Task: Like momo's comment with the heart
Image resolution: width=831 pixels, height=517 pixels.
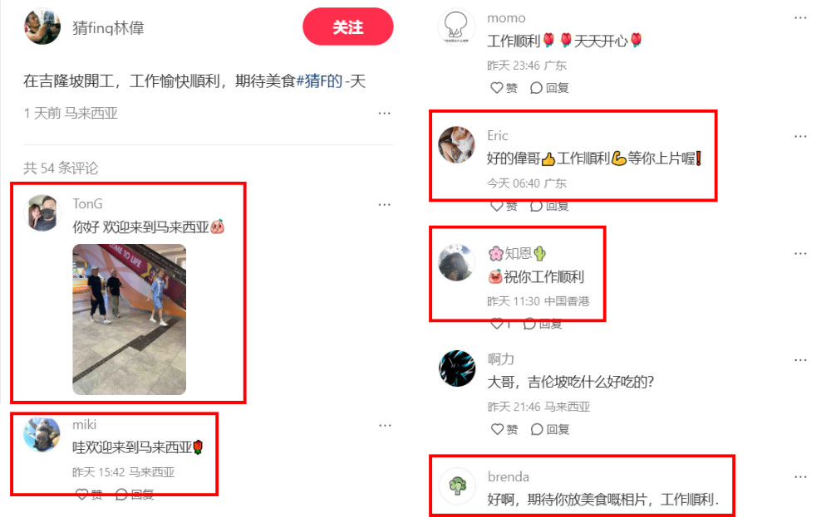Action: 504,88
